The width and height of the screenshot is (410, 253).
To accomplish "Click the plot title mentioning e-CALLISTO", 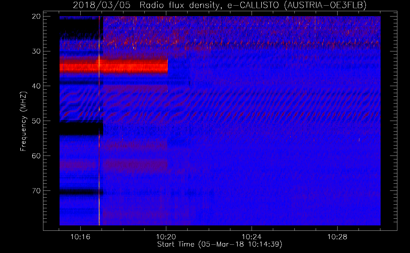I will pyautogui.click(x=220, y=5).
